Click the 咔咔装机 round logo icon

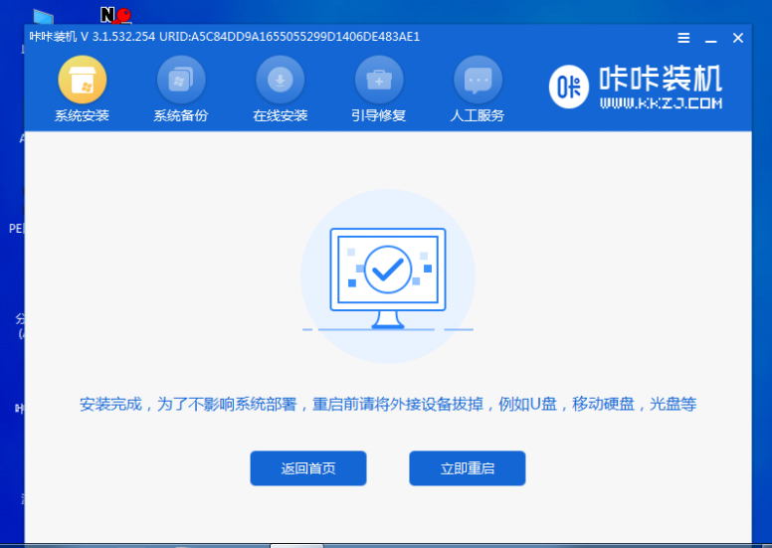[570, 87]
